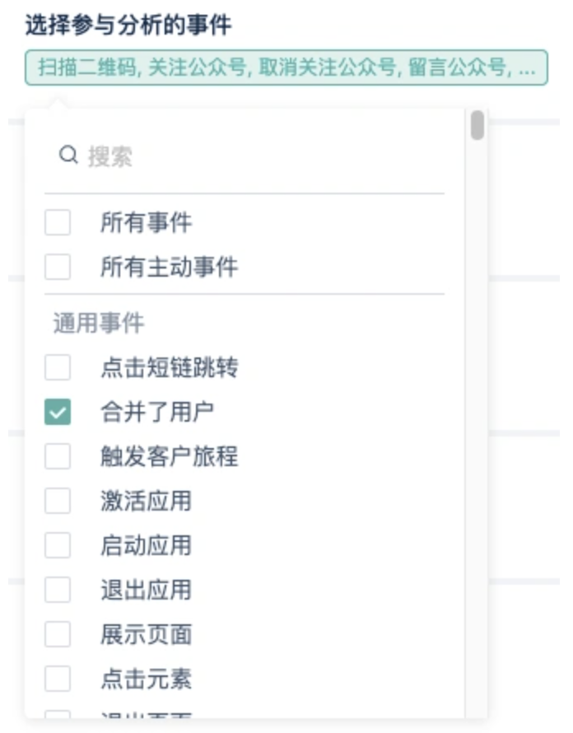Open the selected events dropdown box
This screenshot has height=733, width=573.
(x=286, y=68)
